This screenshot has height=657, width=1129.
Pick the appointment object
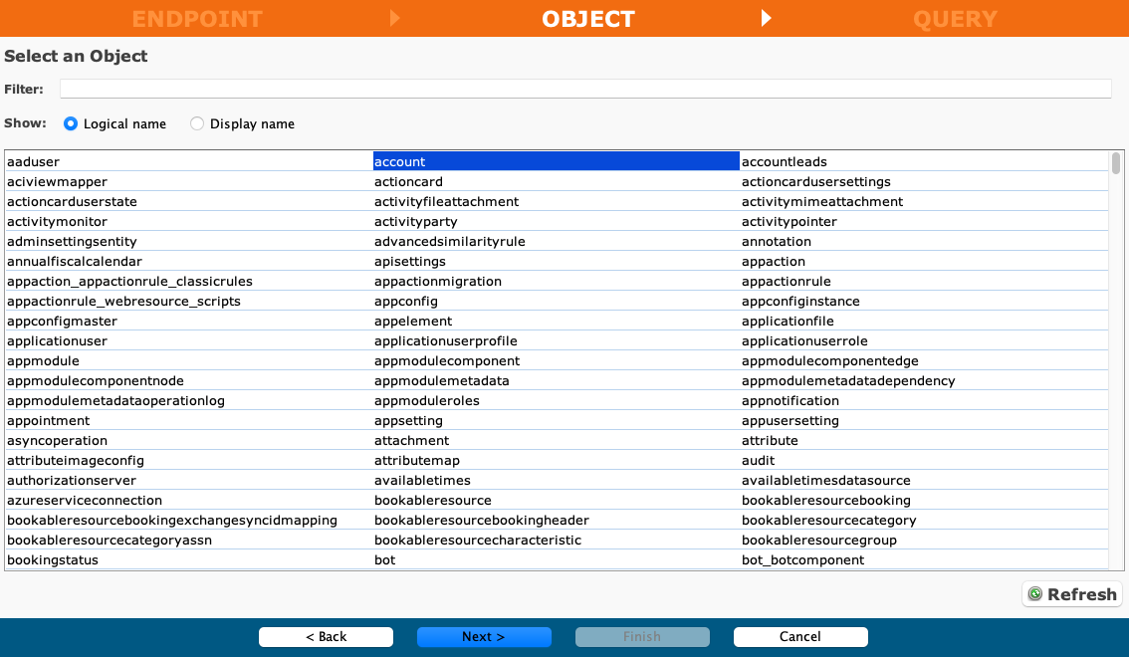(x=48, y=421)
